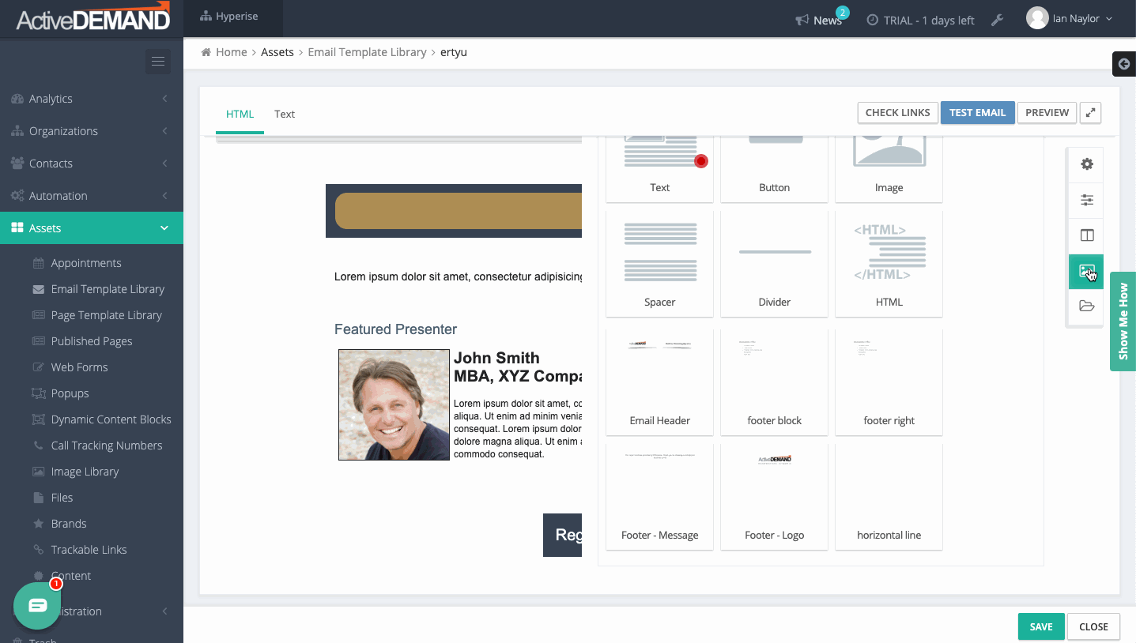The height and width of the screenshot is (643, 1136).
Task: Open the gear settings panel icon
Action: (1087, 164)
